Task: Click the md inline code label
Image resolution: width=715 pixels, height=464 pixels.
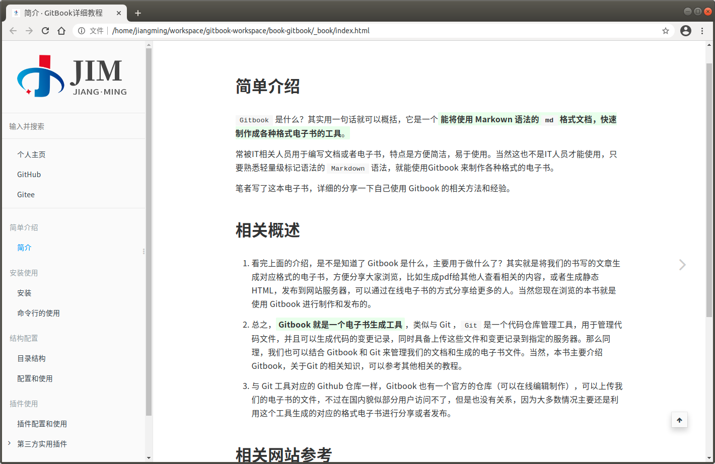Action: [x=549, y=120]
